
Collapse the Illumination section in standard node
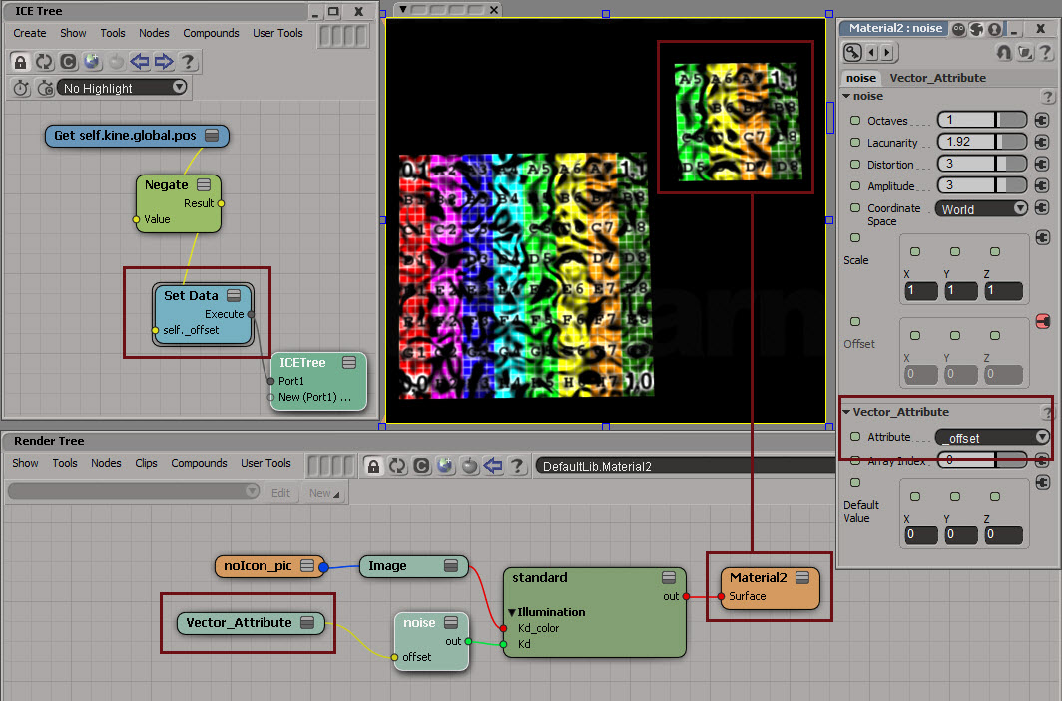coord(512,612)
